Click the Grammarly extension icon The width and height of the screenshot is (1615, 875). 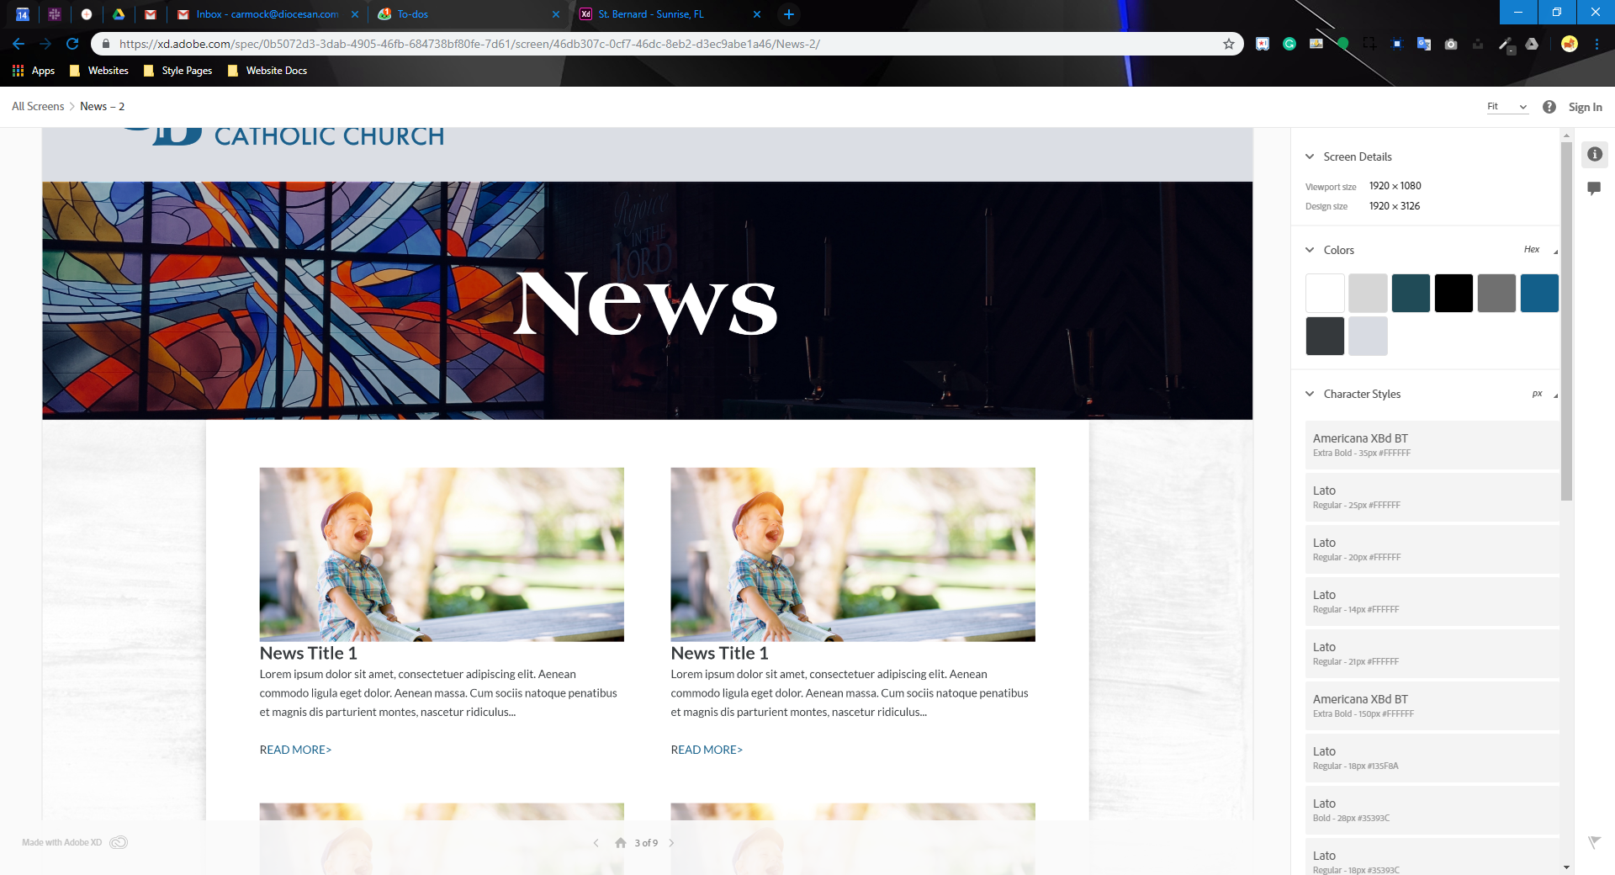click(x=1289, y=44)
